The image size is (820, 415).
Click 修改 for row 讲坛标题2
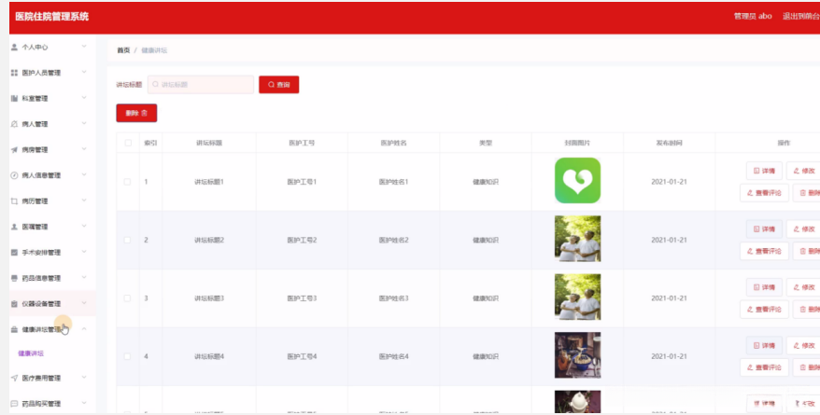click(x=803, y=229)
